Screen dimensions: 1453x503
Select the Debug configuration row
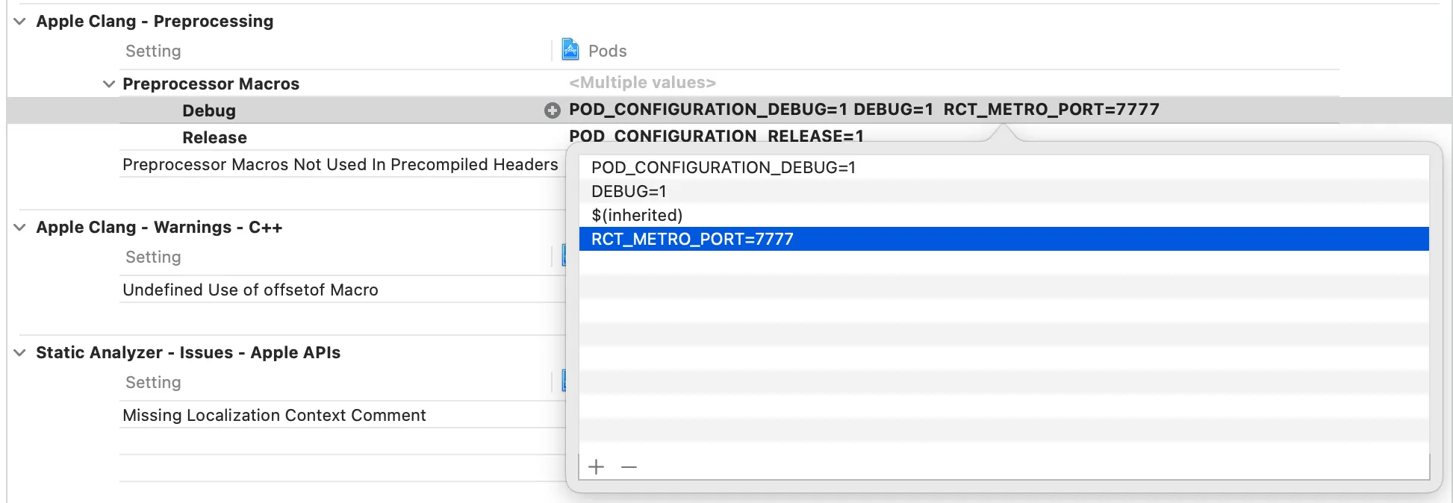pyautogui.click(x=209, y=110)
